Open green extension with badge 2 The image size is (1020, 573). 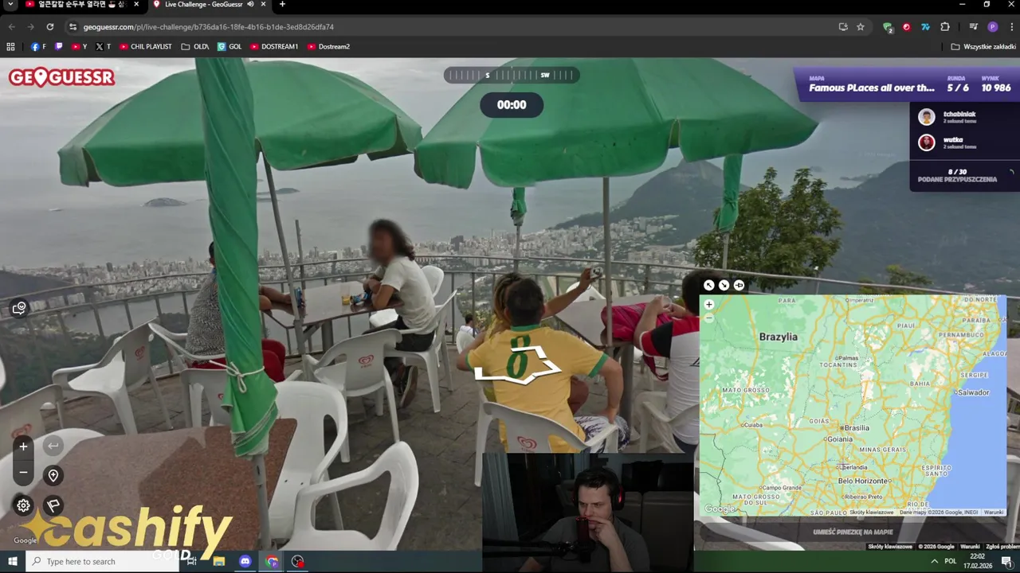tap(888, 27)
